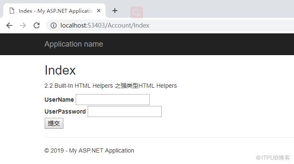Click the page icon on the tab
Image resolution: width=294 pixels, height=164 pixels.
coord(12,11)
